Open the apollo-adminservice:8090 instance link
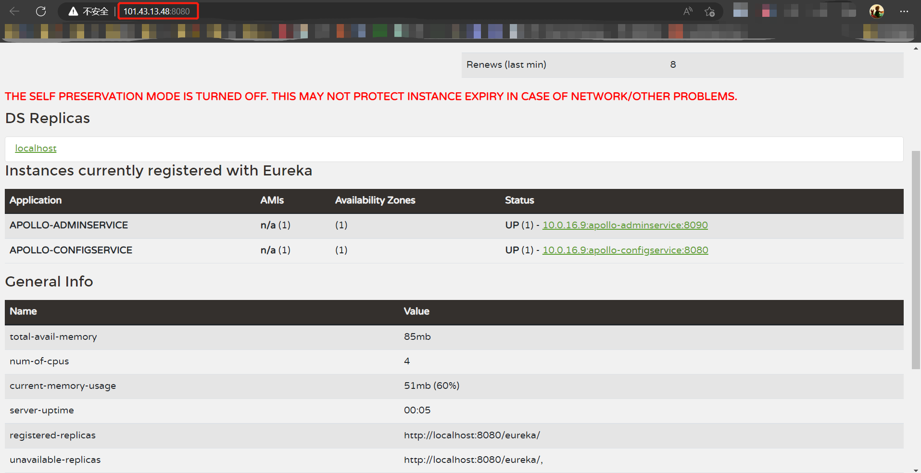Screen dimensions: 921x473 pyautogui.click(x=625, y=225)
